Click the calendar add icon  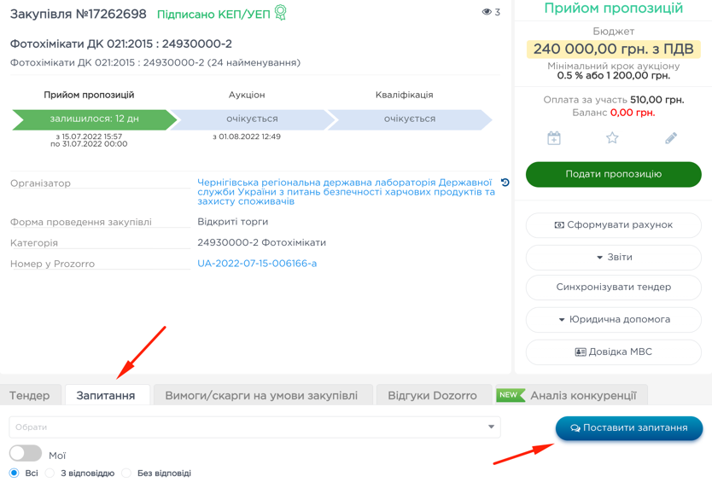[x=554, y=138]
